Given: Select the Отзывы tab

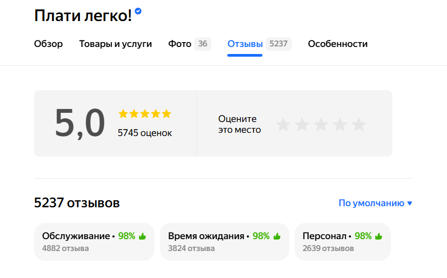Looking at the screenshot, I should click(x=245, y=44).
